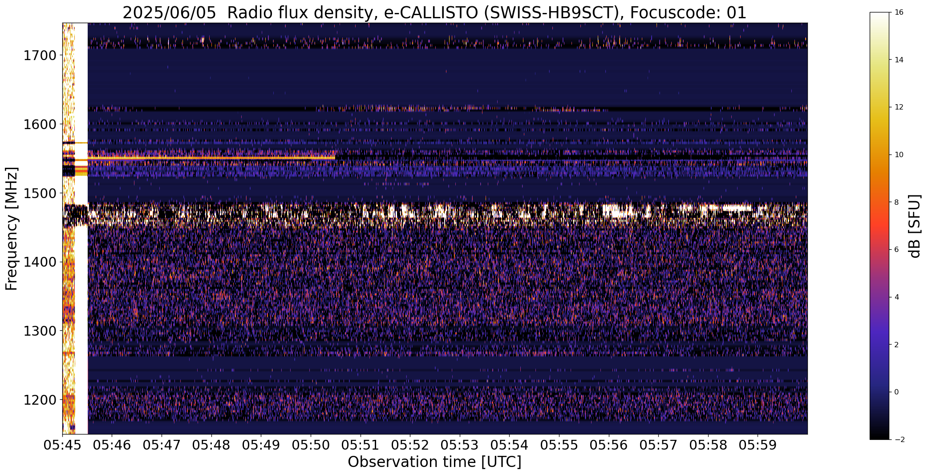Click the 05:56 time tick label
This screenshot has height=475, width=928.
(x=609, y=445)
